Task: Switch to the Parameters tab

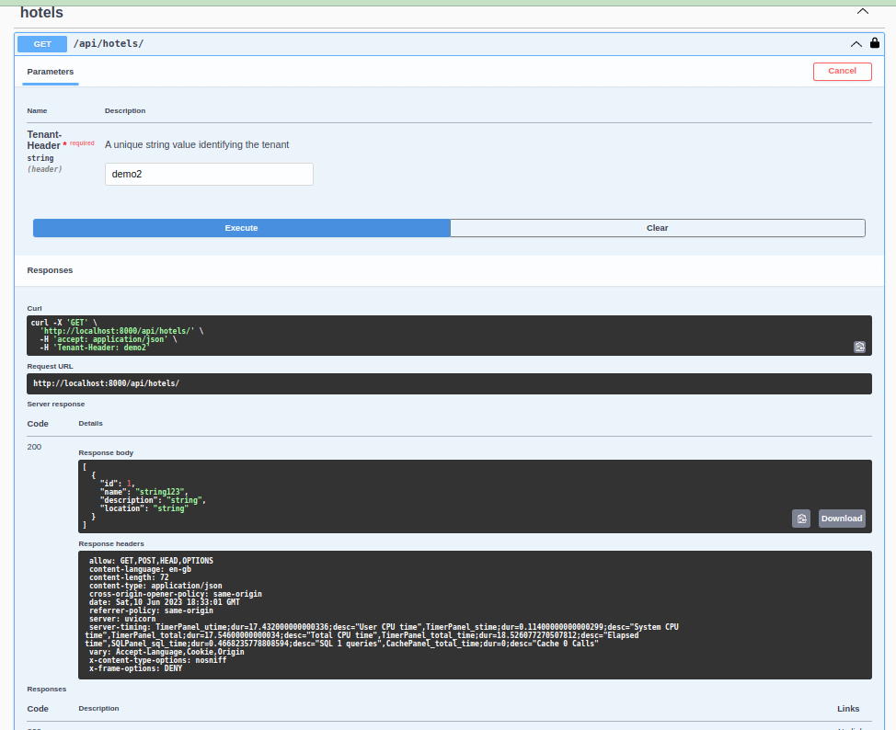Action: coord(50,71)
